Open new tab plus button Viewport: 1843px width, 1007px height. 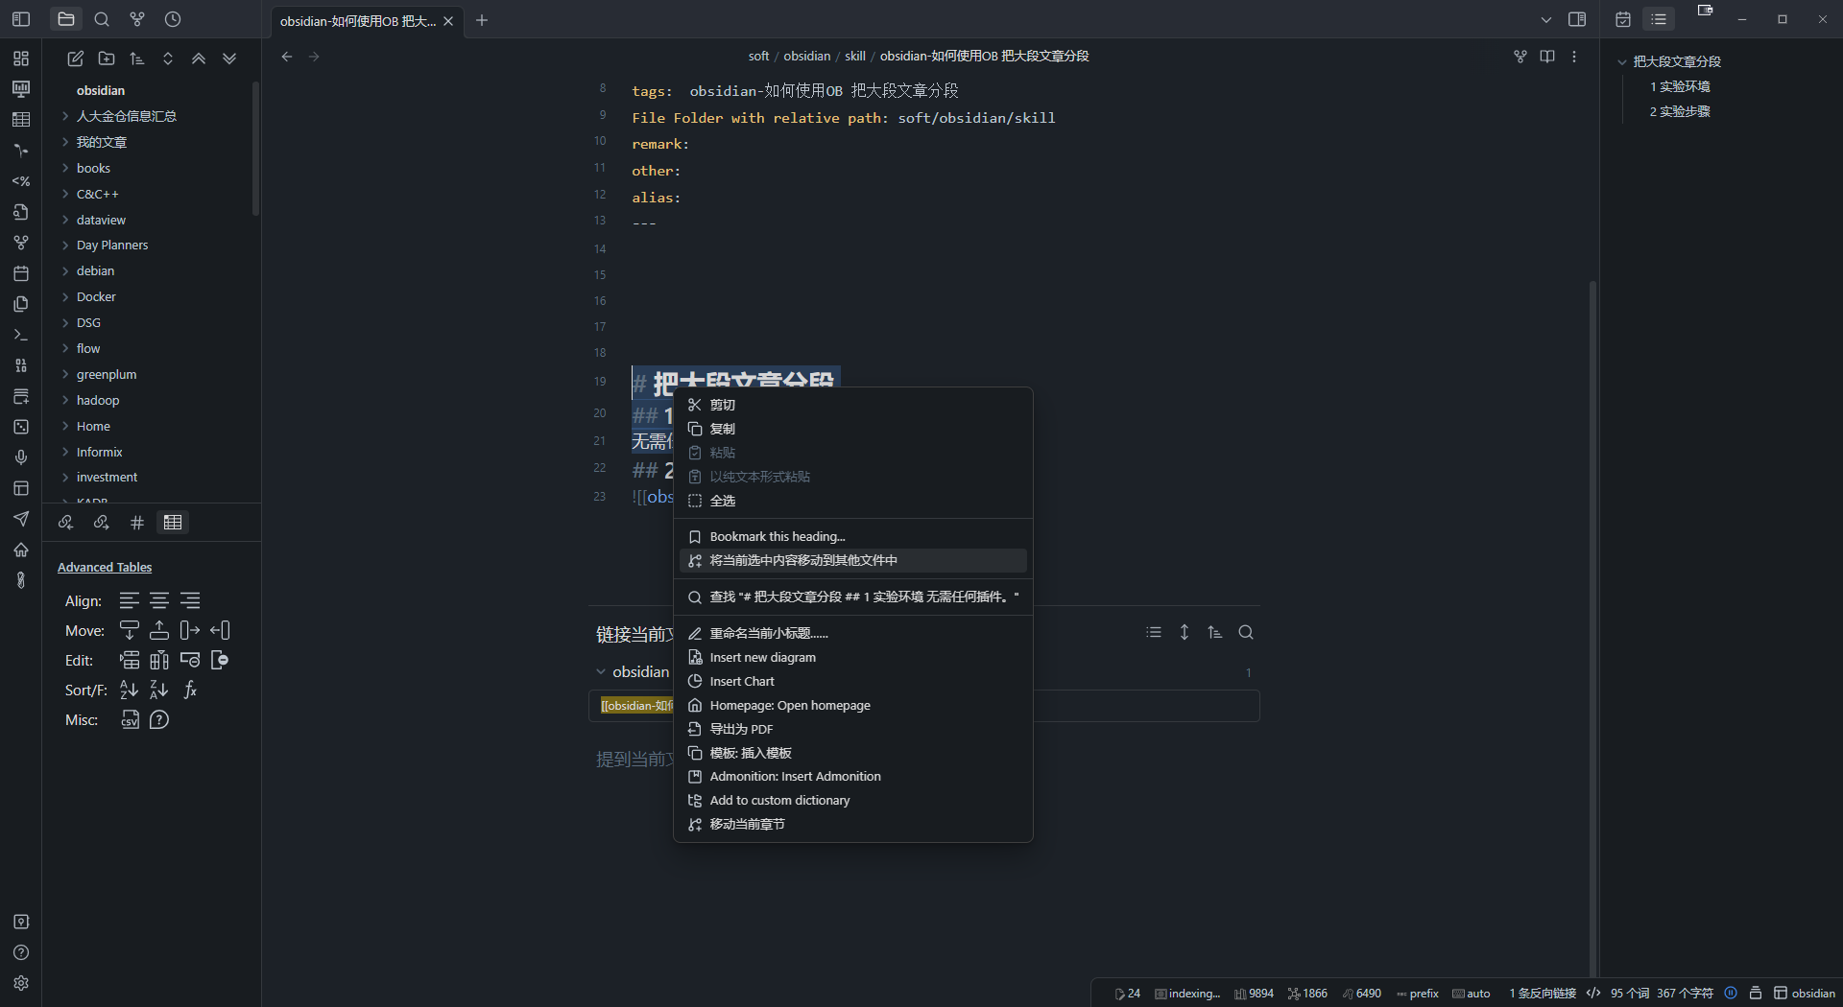click(482, 20)
